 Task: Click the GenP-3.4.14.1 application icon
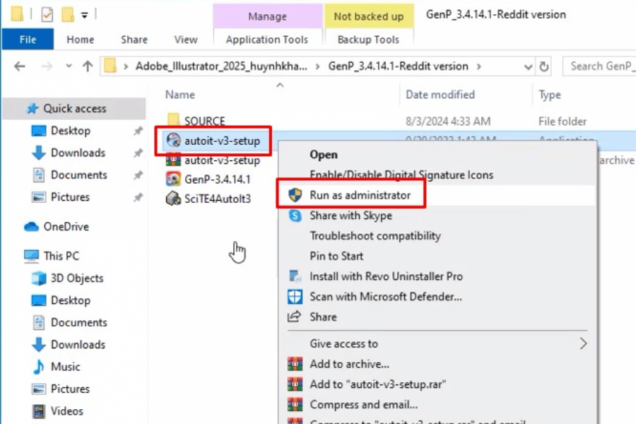click(173, 179)
